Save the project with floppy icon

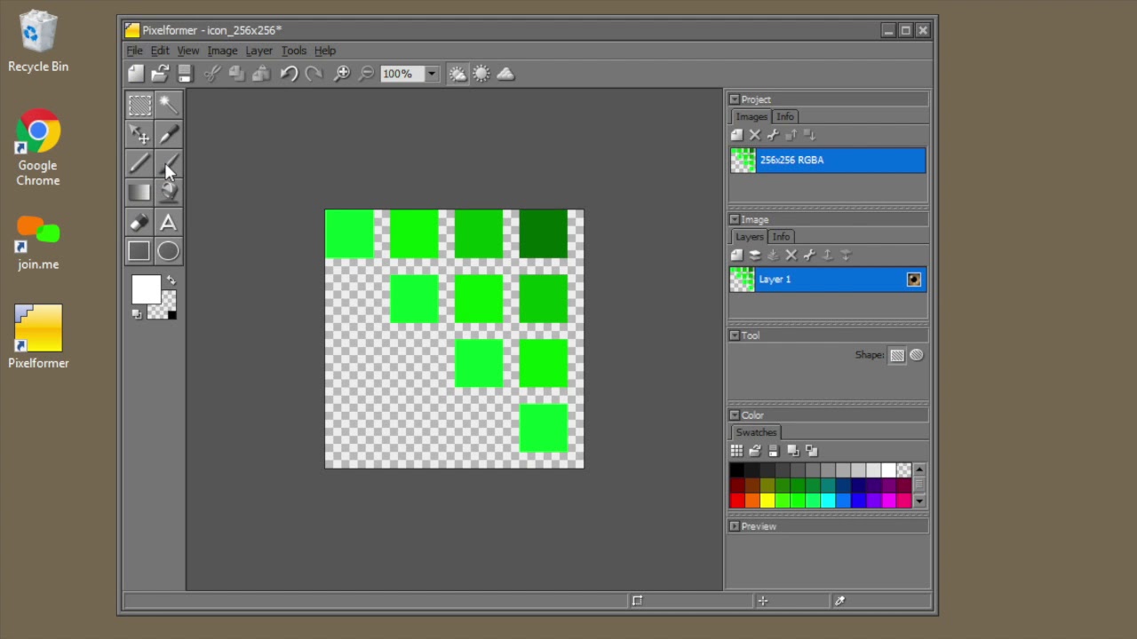pos(185,74)
